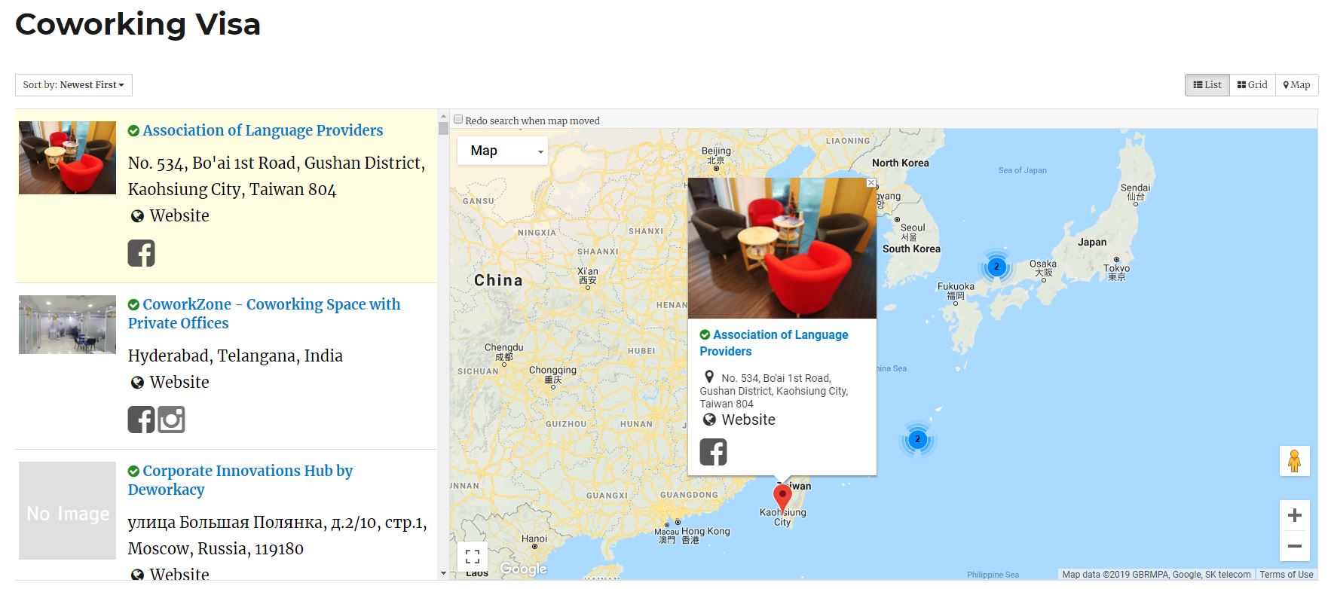Open Association of Language Providers link in popup
This screenshot has height=589, width=1331.
[774, 343]
